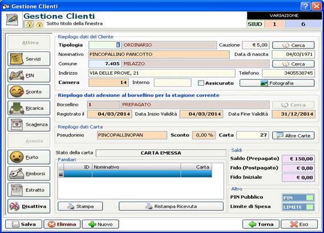View the Estratto statement icon button
Viewport: 324px width, 233px height.
[x=29, y=190]
